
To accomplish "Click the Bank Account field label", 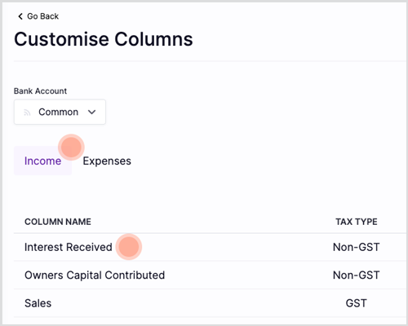I will 40,91.
